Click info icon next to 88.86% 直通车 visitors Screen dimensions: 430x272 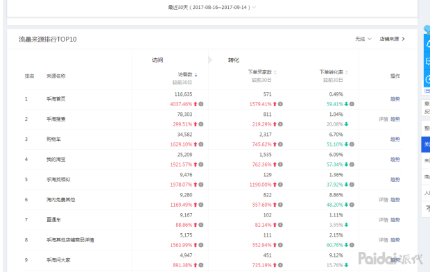201,225
